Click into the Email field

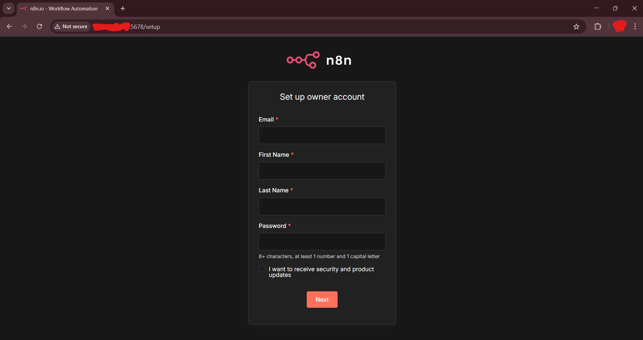click(322, 135)
